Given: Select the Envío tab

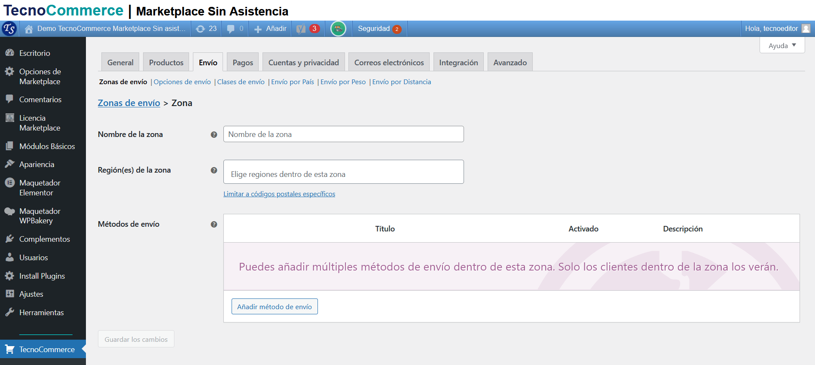Looking at the screenshot, I should click(x=208, y=62).
